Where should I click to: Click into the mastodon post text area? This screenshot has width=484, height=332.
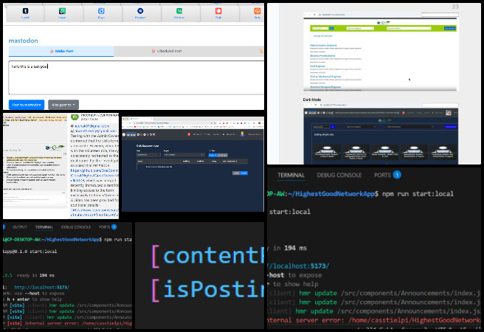point(133,77)
